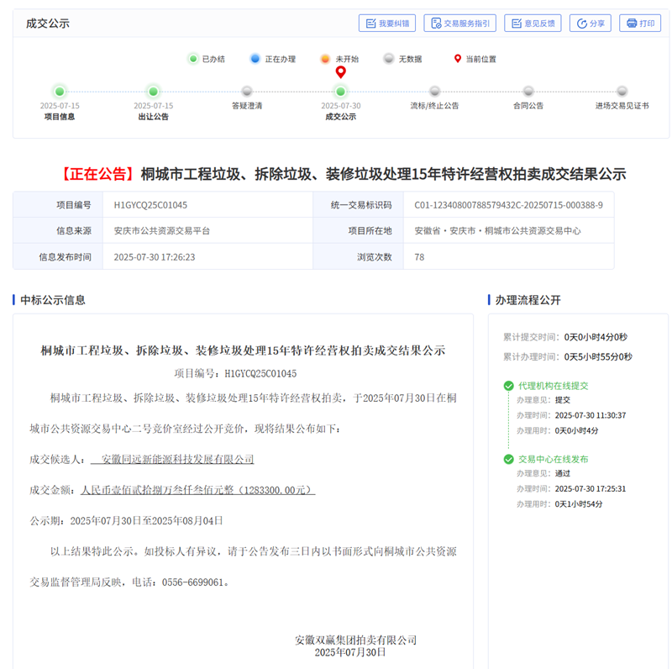The image size is (672, 669).
Task: Click green check beside 代理机构在线提交
Action: tap(509, 386)
